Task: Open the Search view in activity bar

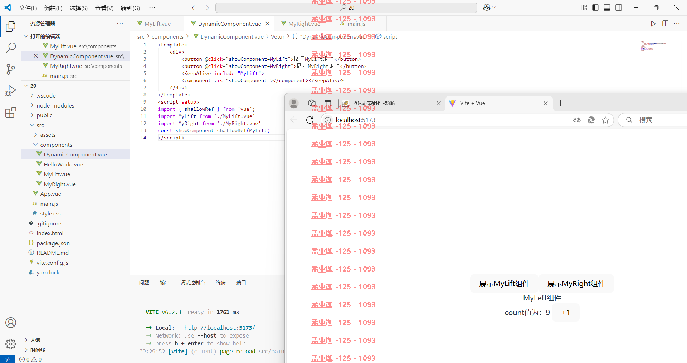Action: pyautogui.click(x=11, y=48)
